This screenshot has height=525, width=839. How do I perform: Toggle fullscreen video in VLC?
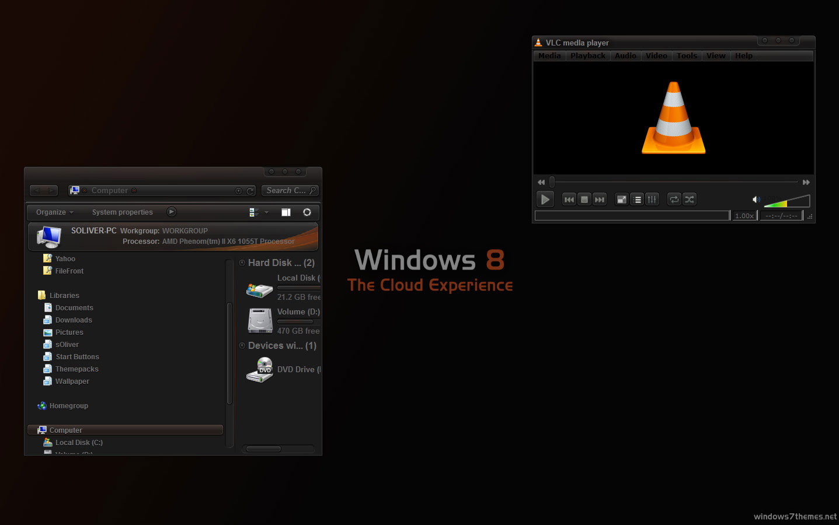click(622, 199)
